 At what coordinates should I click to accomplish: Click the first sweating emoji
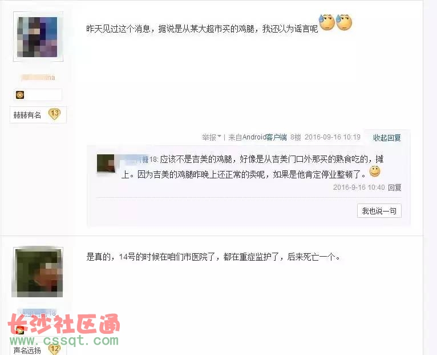pyautogui.click(x=327, y=22)
